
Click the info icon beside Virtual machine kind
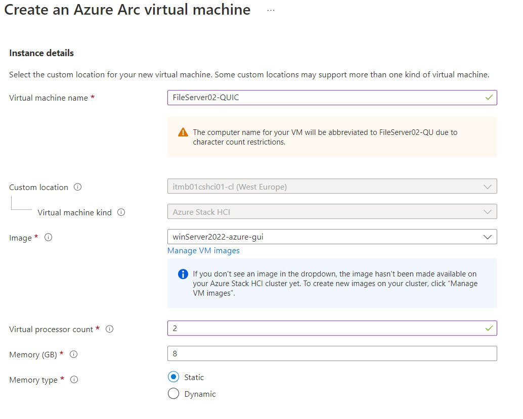click(x=121, y=213)
